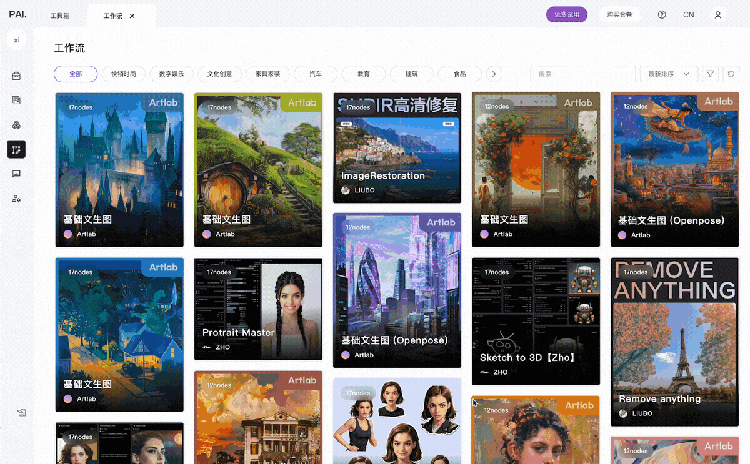Filter by 建筑 category
Screen dimensions: 750x464
[412, 74]
